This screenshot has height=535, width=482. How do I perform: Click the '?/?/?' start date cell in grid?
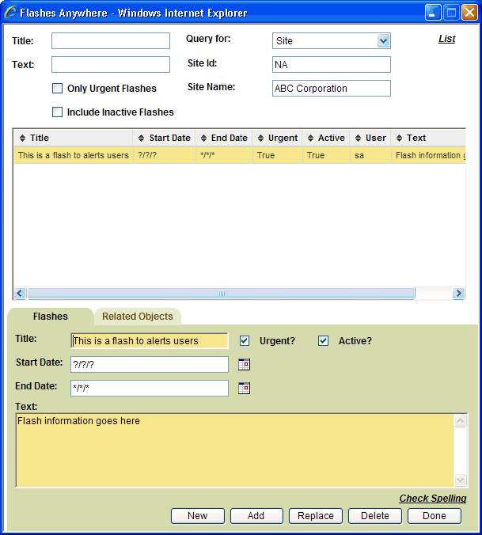point(165,155)
